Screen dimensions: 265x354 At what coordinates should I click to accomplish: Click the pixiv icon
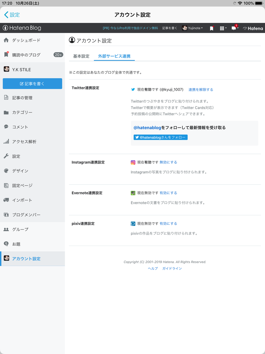(x=133, y=224)
